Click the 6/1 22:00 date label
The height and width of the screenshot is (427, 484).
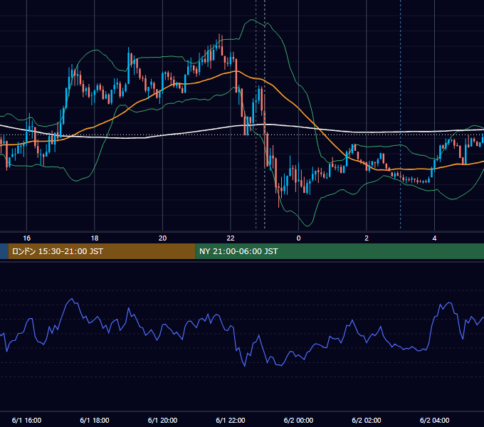click(x=231, y=420)
